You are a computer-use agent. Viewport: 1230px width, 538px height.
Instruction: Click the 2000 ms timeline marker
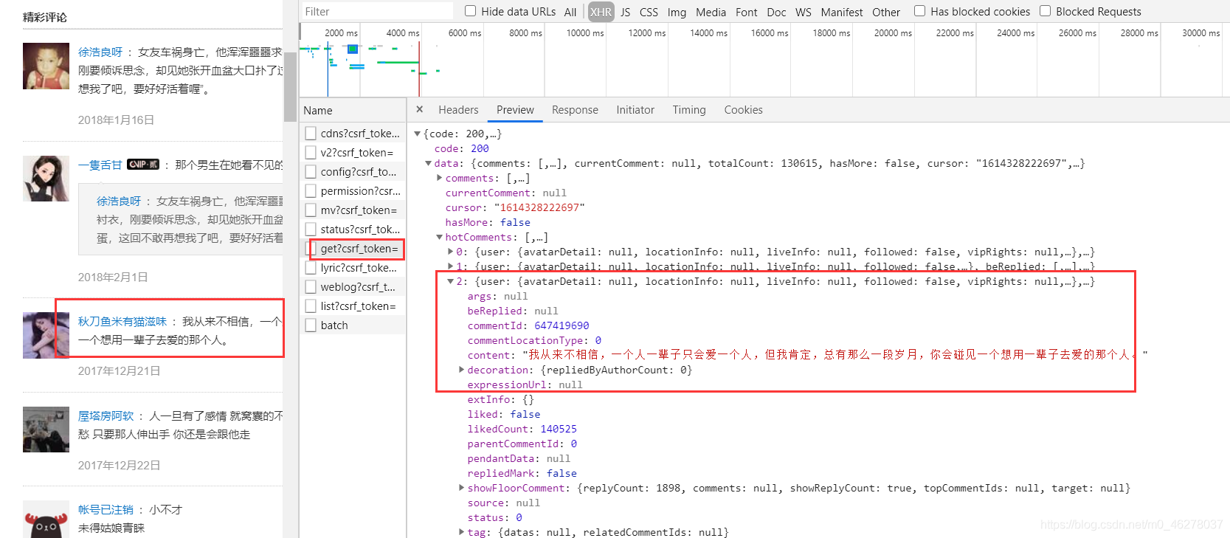pyautogui.click(x=341, y=32)
